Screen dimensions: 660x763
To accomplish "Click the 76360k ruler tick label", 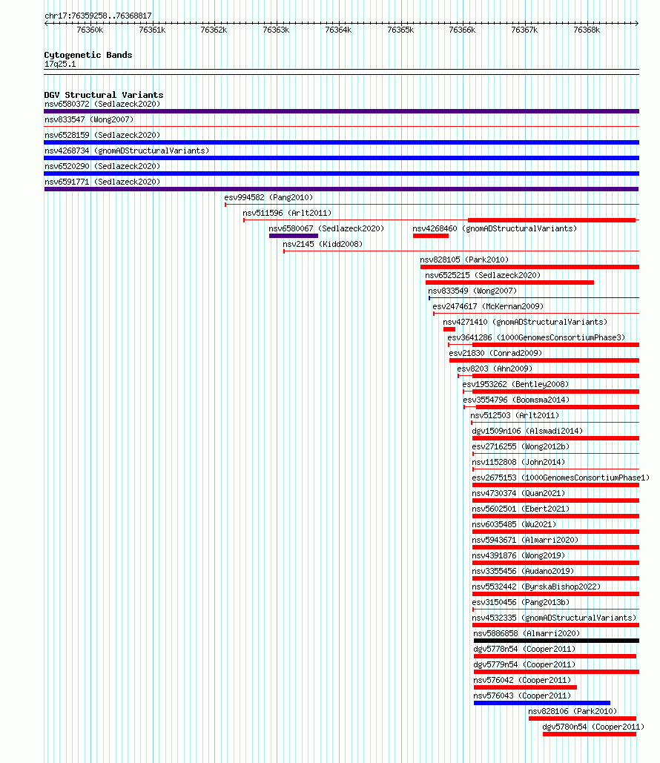I will (x=90, y=30).
